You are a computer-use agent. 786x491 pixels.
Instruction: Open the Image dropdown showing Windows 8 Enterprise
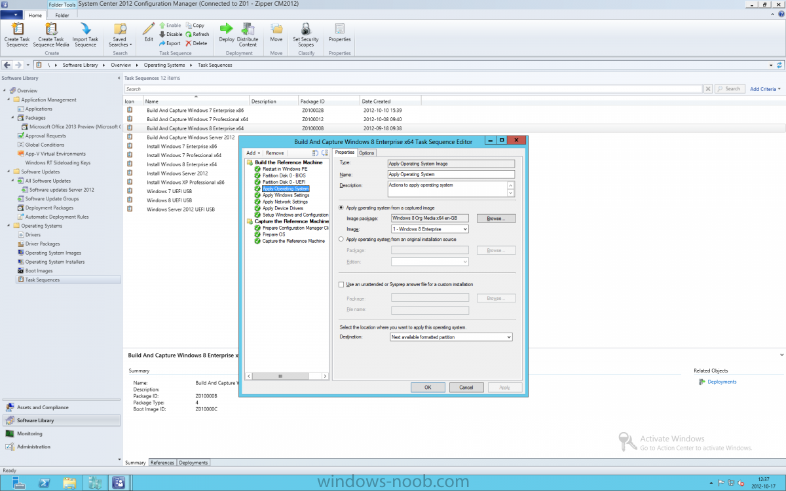click(430, 229)
